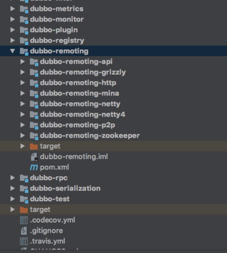Select the dubbo-remoting-grizzly tree item
Image resolution: width=227 pixels, height=253 pixels.
pyautogui.click(x=83, y=72)
